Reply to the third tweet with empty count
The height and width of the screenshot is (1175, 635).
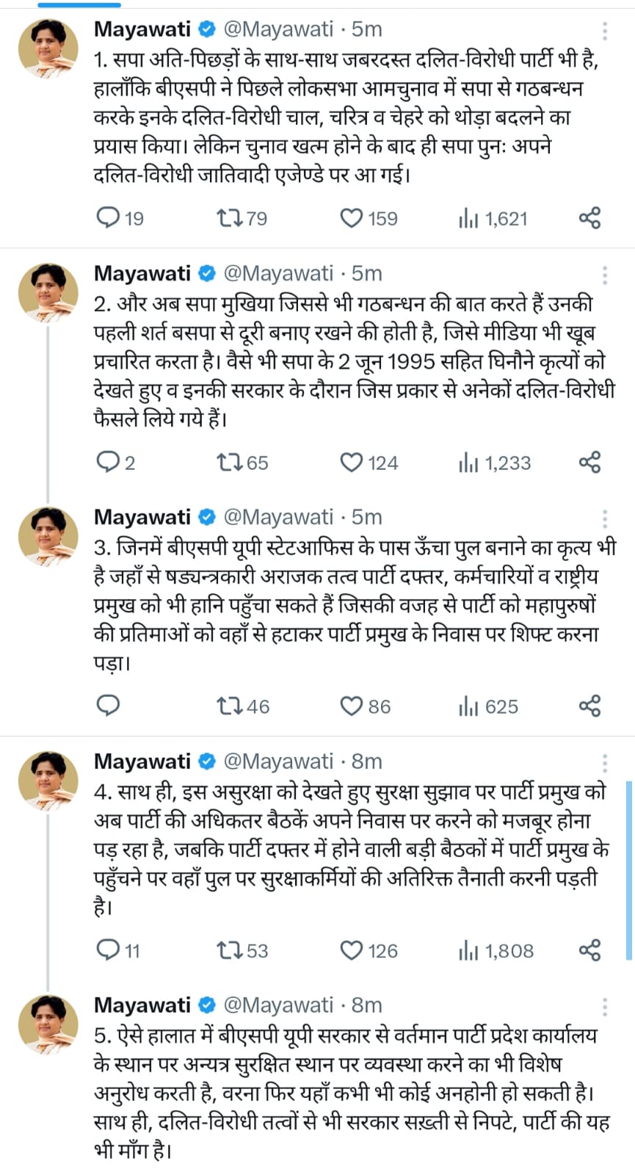[109, 706]
